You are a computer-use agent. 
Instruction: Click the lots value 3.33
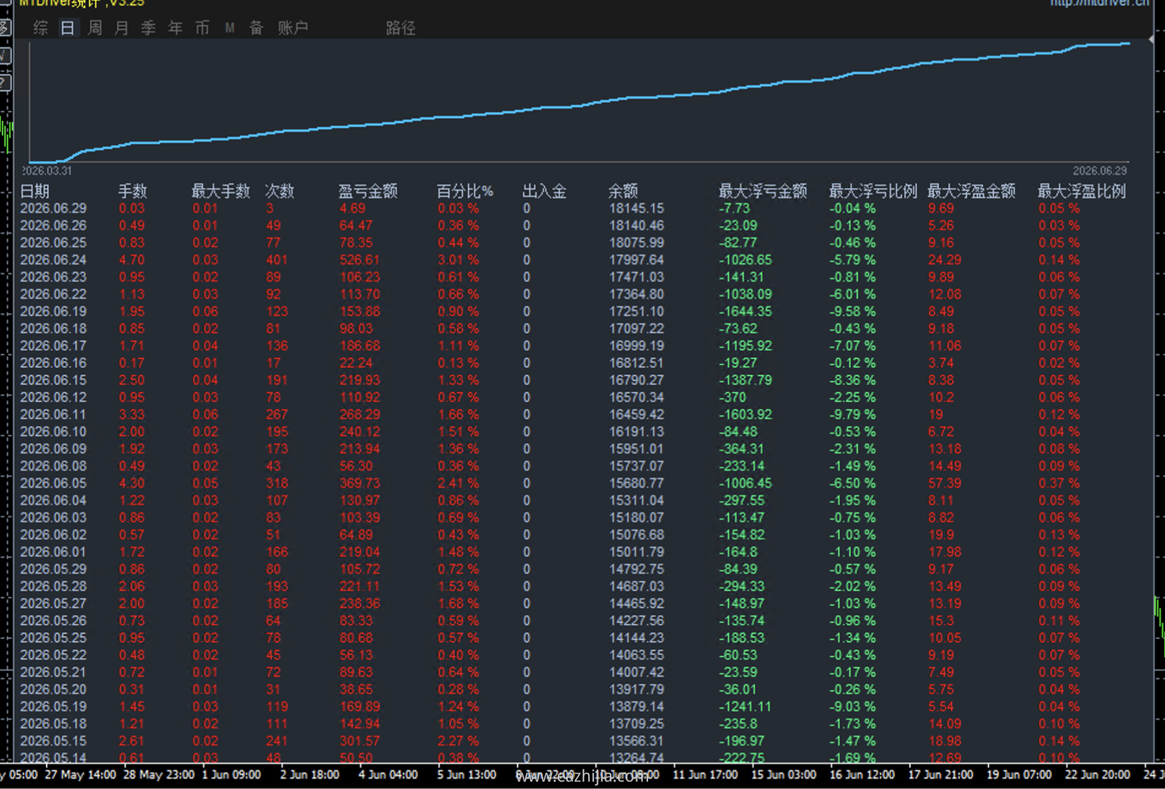(x=132, y=414)
